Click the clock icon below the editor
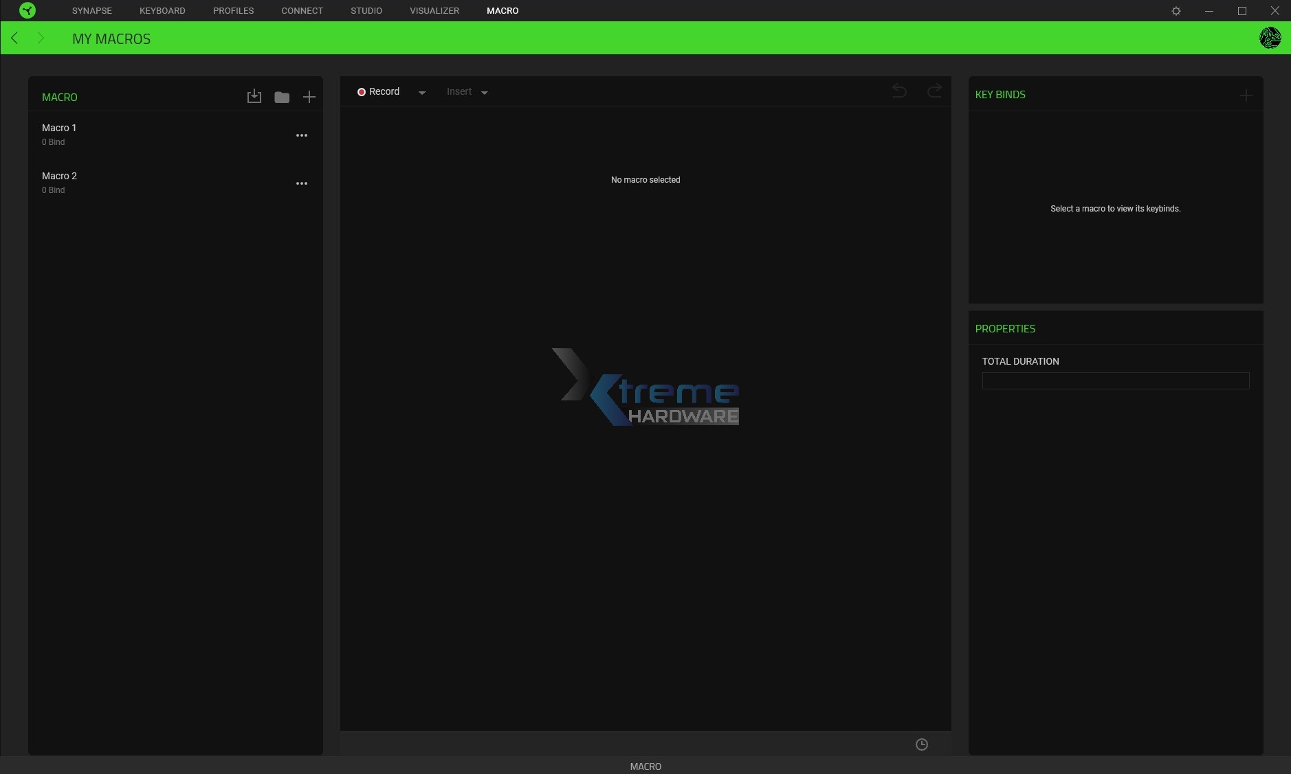 [x=922, y=744]
